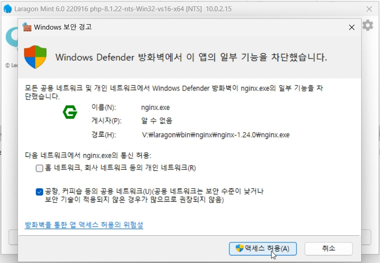Click the 경로(H): label
Image resolution: width=380 pixels, height=263 pixels.
tap(104, 134)
